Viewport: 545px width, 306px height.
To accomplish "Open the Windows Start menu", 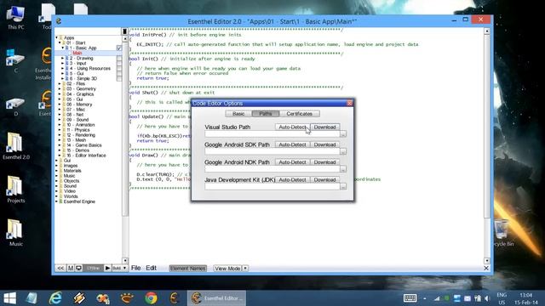I will point(9,298).
